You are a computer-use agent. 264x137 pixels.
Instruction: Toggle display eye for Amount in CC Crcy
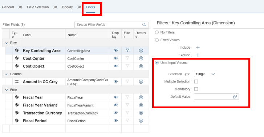pyautogui.click(x=116, y=81)
